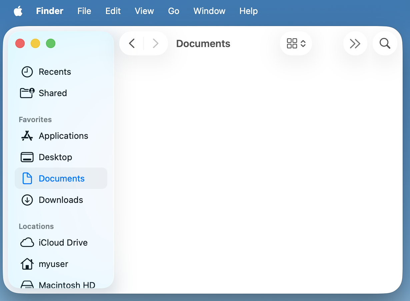Click the Applications icon in sidebar

tap(27, 136)
